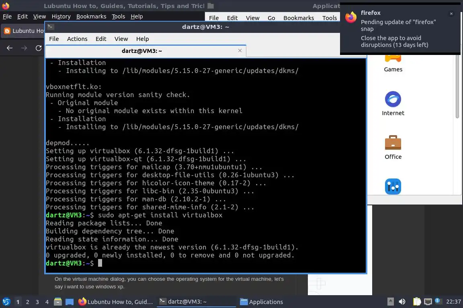Open the update notifier tray icon
Image resolution: width=463 pixels, height=308 pixels.
438,301
